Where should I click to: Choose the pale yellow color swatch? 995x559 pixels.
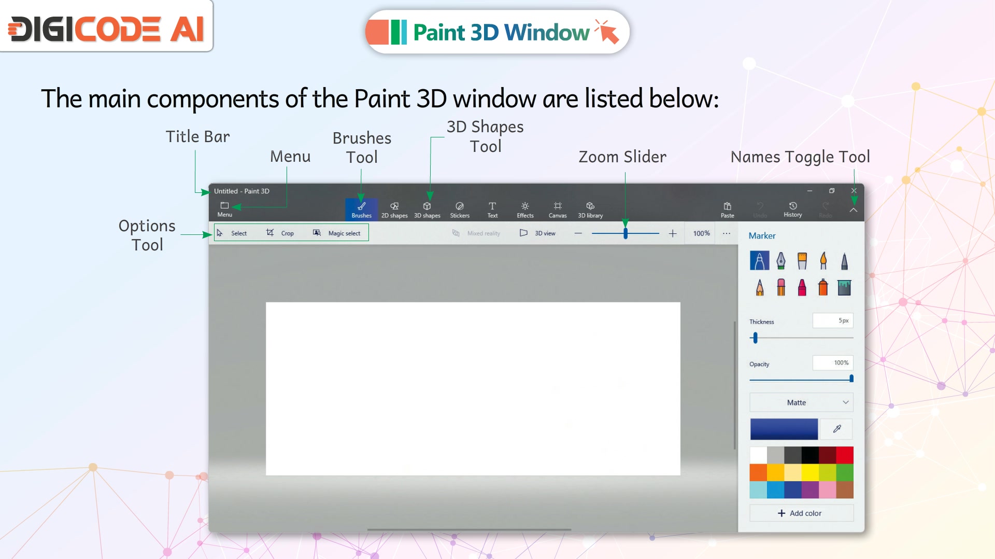pyautogui.click(x=793, y=472)
